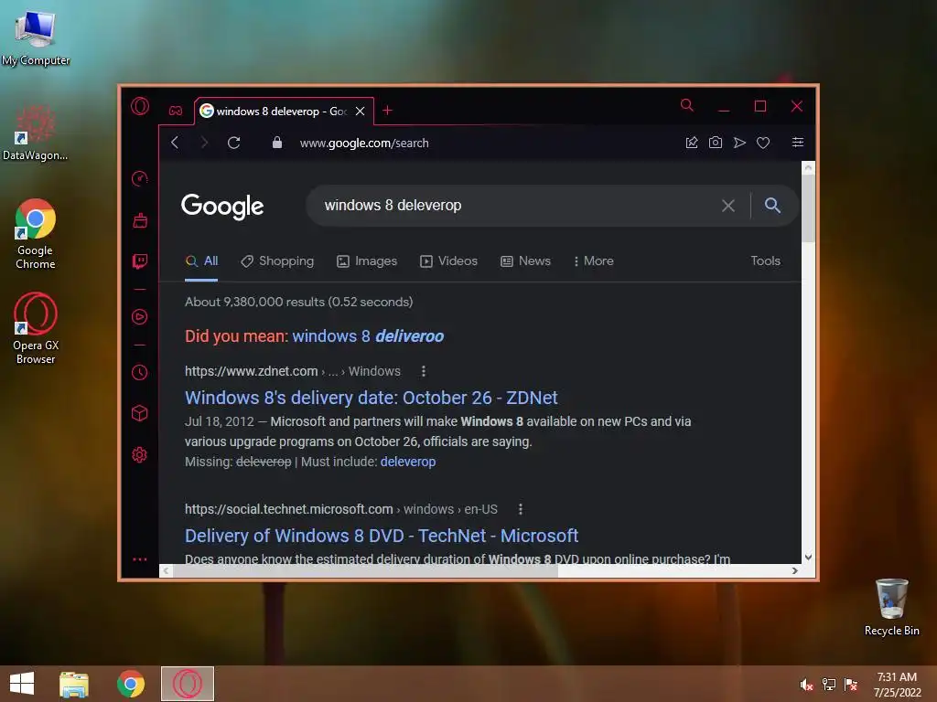This screenshot has height=702, width=937.
Task: Select the windows 8 deleverop browser tab
Action: point(284,111)
